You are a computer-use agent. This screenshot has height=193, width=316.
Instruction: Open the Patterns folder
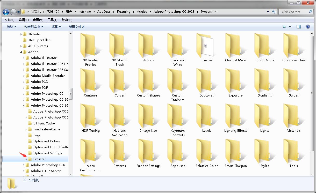119,152
